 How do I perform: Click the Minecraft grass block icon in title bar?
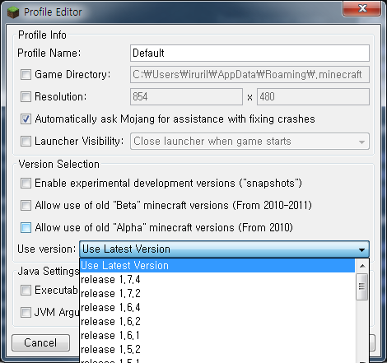(13, 12)
